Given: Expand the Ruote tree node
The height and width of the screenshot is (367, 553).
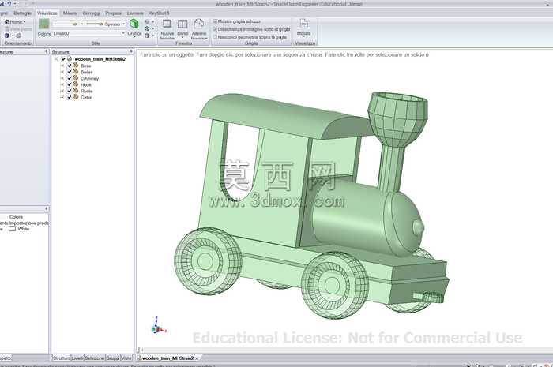Looking at the screenshot, I should point(62,91).
